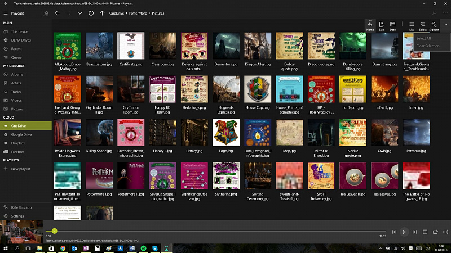Open Sybill Trelawney.jpg thumbnail

(x=321, y=176)
